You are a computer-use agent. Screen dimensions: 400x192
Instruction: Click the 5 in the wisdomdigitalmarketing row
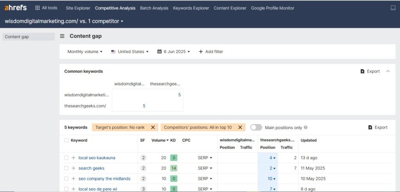(179, 95)
